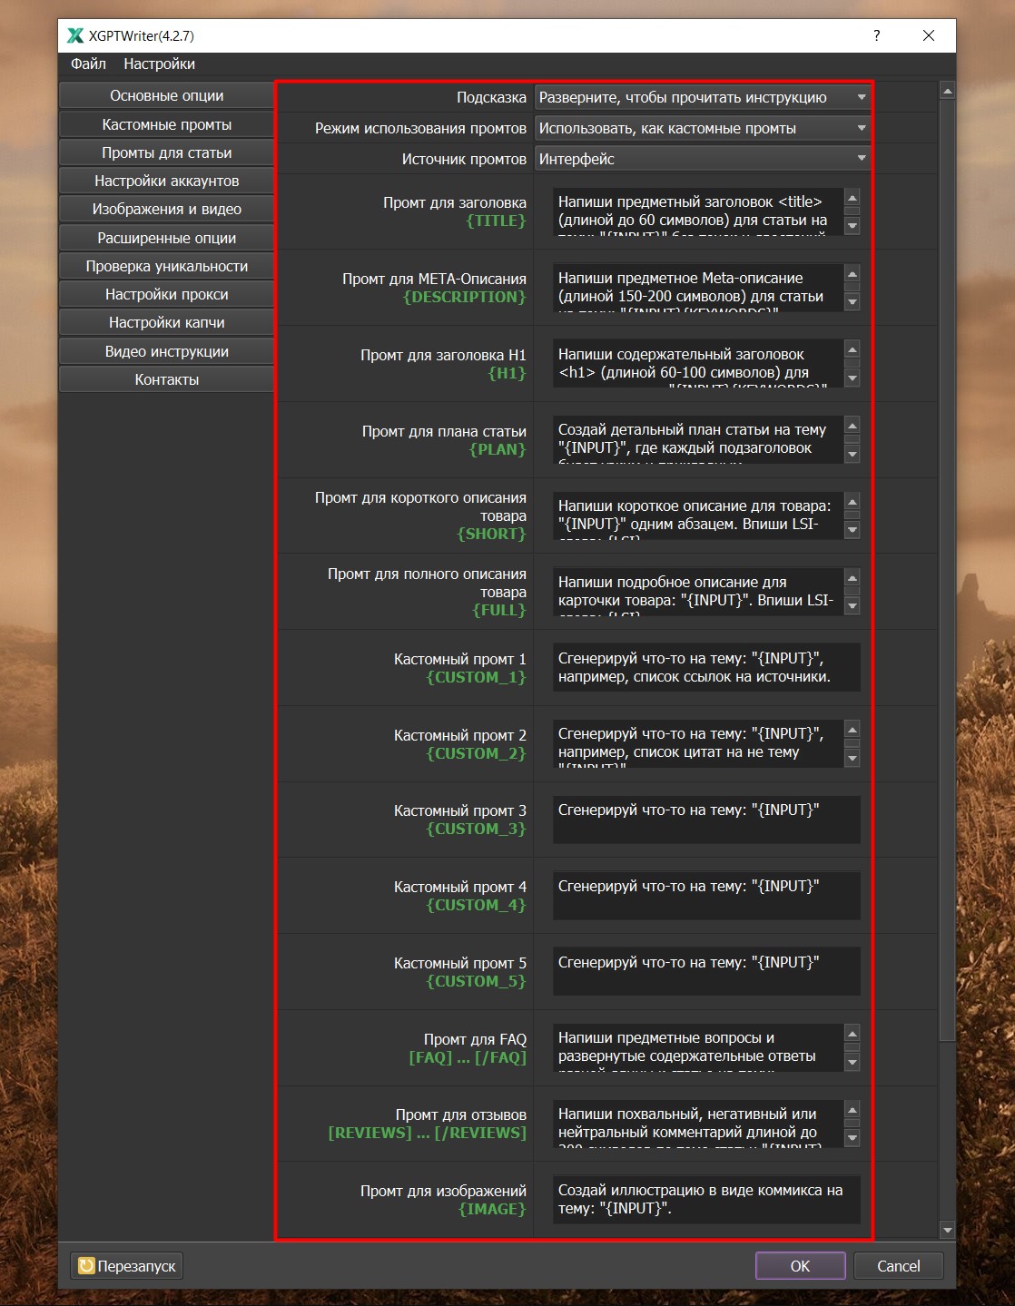The image size is (1015, 1306).
Task: Click up arrow of title prompt scrollbar
Action: [x=852, y=198]
